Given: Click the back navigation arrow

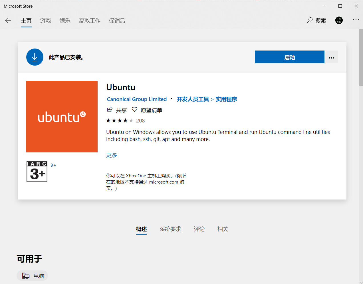Looking at the screenshot, I should tap(8, 20).
